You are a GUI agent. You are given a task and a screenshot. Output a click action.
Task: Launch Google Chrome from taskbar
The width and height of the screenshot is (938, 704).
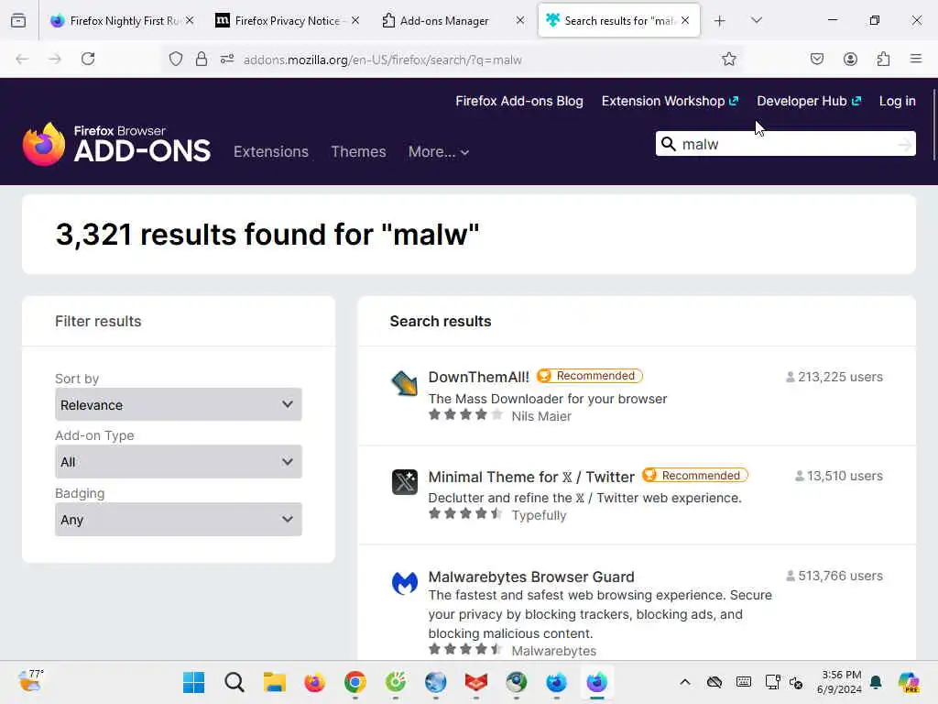[x=355, y=682]
